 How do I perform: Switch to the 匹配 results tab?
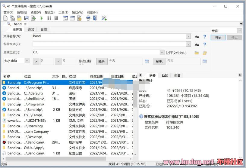pos(165,75)
